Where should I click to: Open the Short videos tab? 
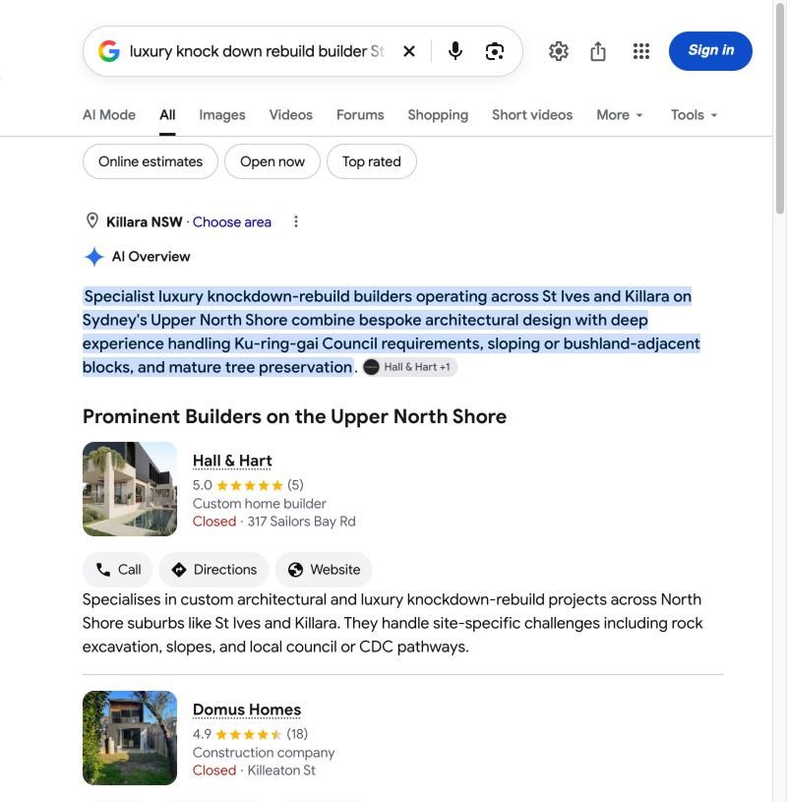point(532,114)
